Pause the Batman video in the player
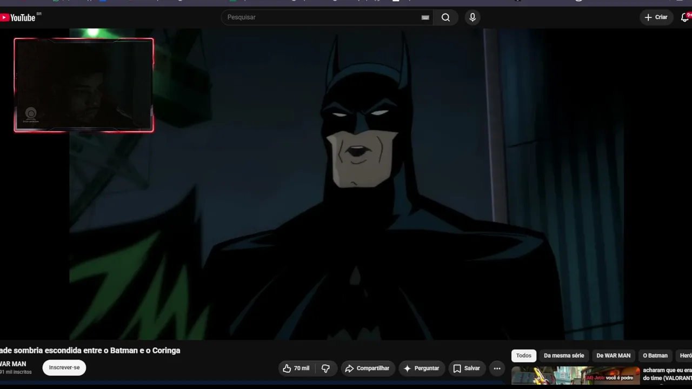Screen dimensions: 692x389 click(x=346, y=184)
